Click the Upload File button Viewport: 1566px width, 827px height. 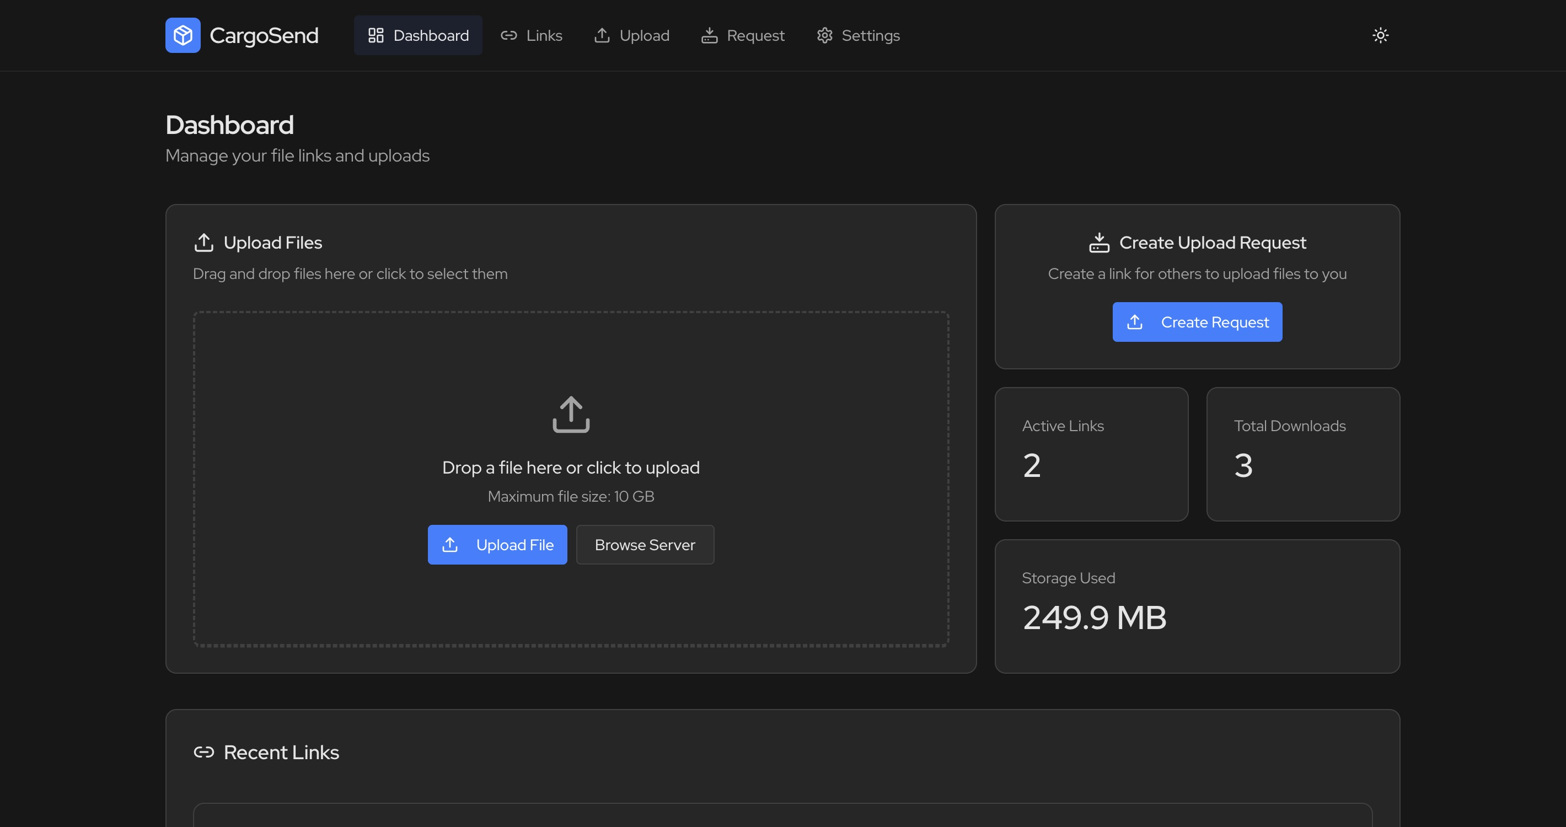point(497,545)
